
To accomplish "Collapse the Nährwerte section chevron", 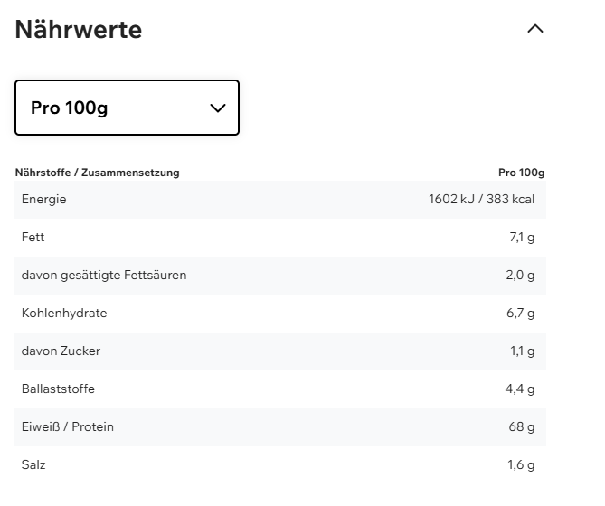I will [x=534, y=29].
